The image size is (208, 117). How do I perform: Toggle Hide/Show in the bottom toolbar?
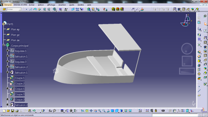point(126,111)
